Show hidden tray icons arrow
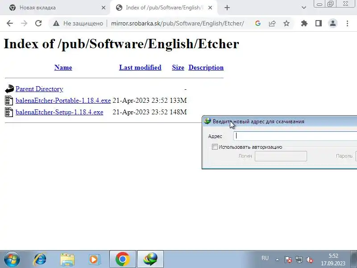Image resolution: width=357 pixels, height=268 pixels. (277, 260)
